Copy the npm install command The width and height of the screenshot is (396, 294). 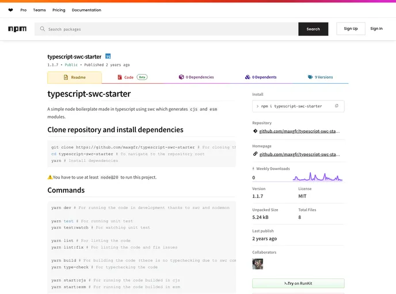coord(336,106)
